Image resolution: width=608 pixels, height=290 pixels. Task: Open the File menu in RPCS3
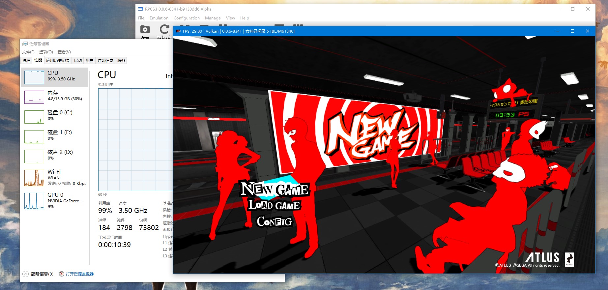coord(141,18)
